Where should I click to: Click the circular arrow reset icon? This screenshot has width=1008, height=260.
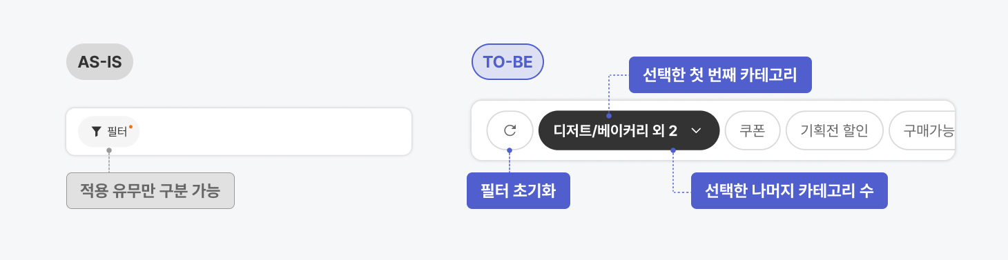[x=510, y=130]
